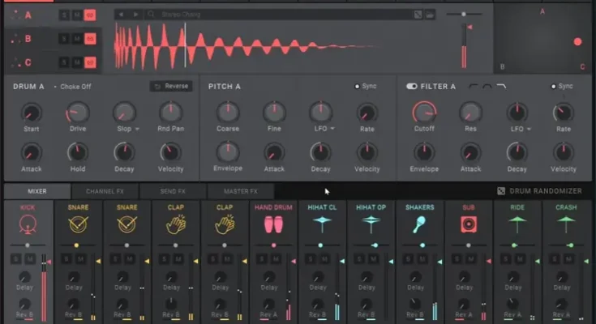Select the Sub speaker icon
Screen dimensions: 596x324
pos(469,224)
